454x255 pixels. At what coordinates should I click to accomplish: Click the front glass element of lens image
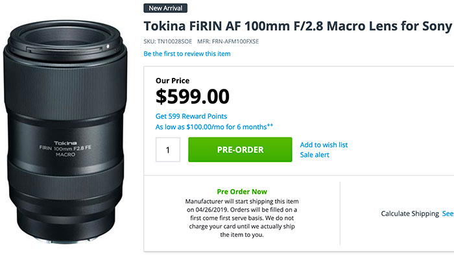[x=65, y=38]
